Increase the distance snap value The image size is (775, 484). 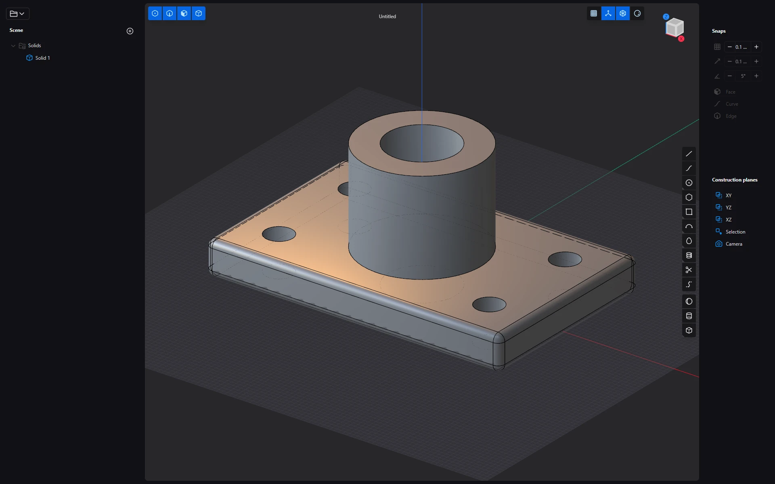point(756,61)
